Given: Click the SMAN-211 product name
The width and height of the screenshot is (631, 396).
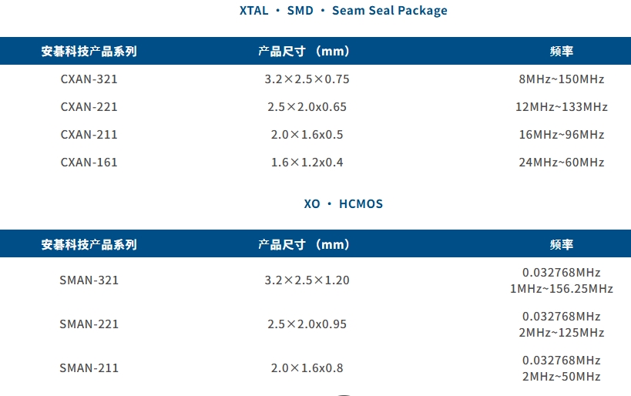Looking at the screenshot, I should tap(89, 367).
